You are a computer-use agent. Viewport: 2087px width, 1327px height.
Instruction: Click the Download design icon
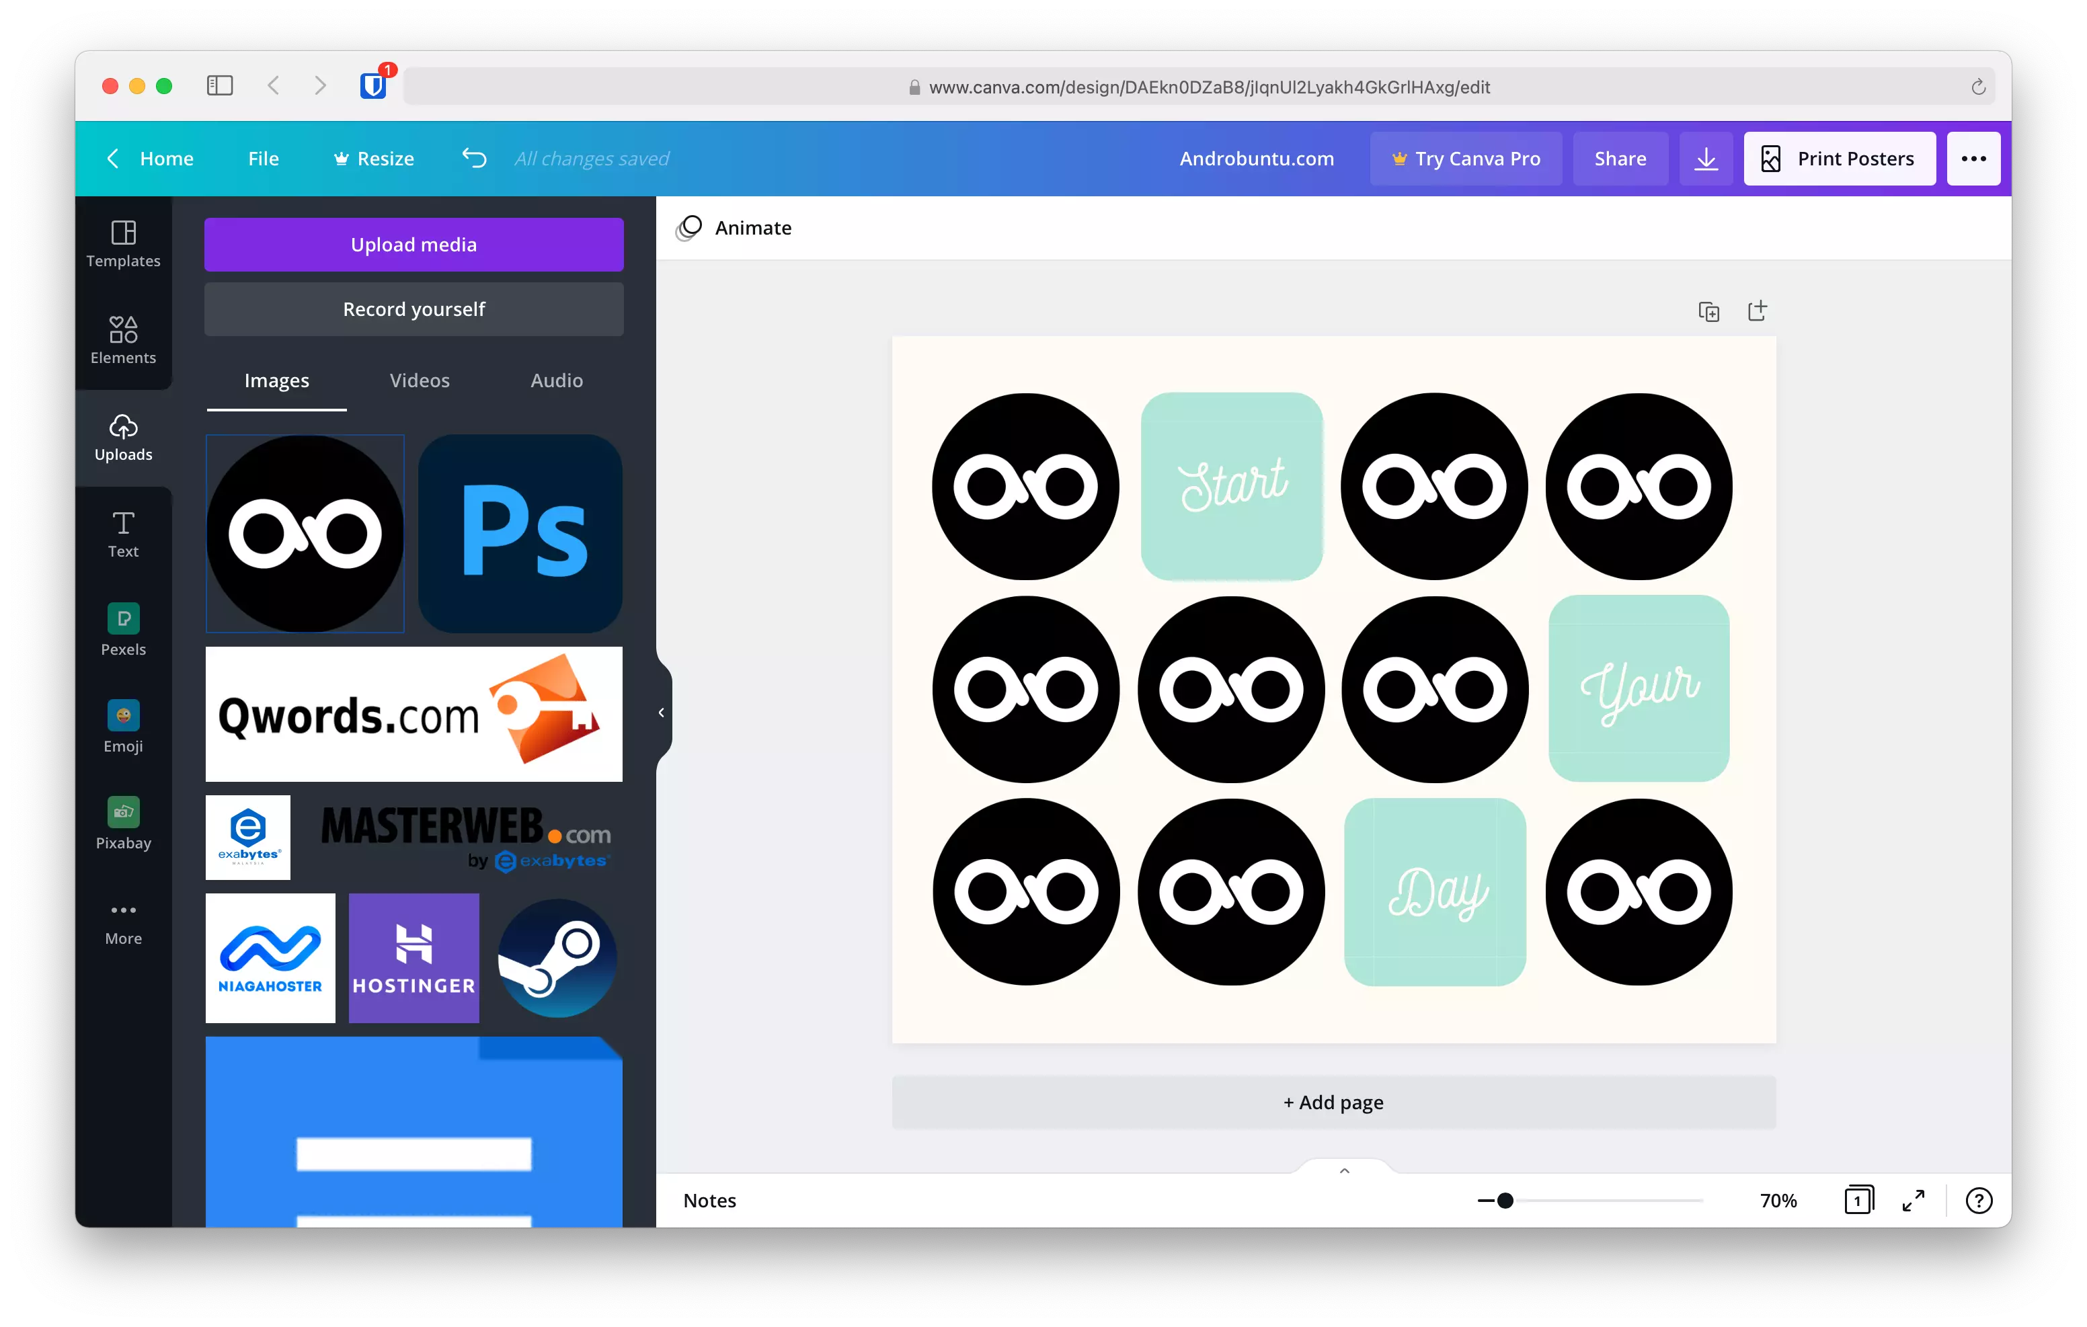pos(1706,159)
